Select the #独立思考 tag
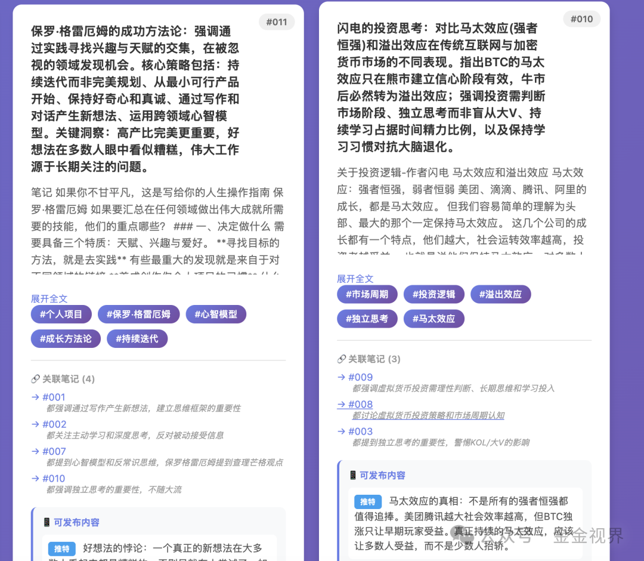The height and width of the screenshot is (561, 644). click(x=367, y=319)
